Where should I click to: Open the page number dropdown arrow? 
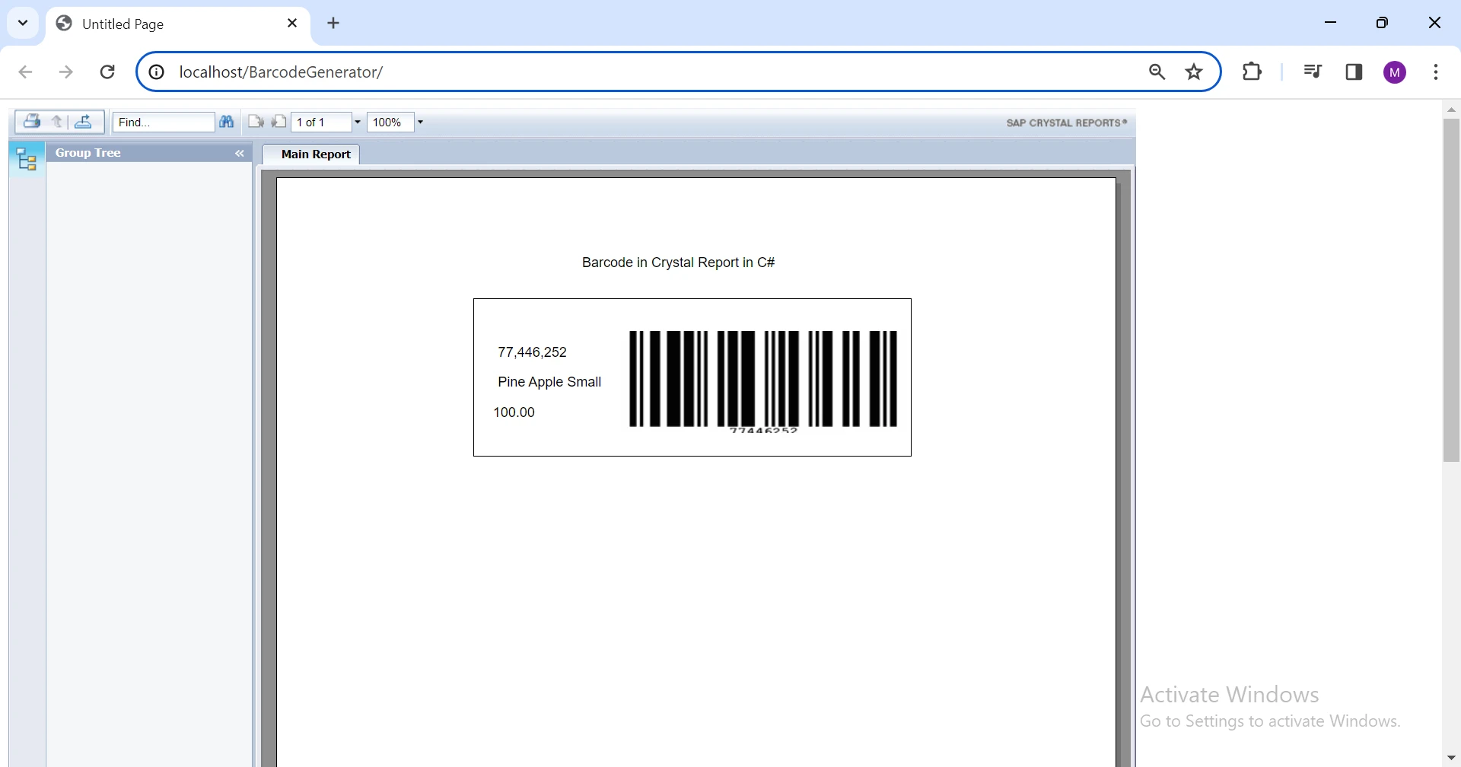pyautogui.click(x=358, y=122)
